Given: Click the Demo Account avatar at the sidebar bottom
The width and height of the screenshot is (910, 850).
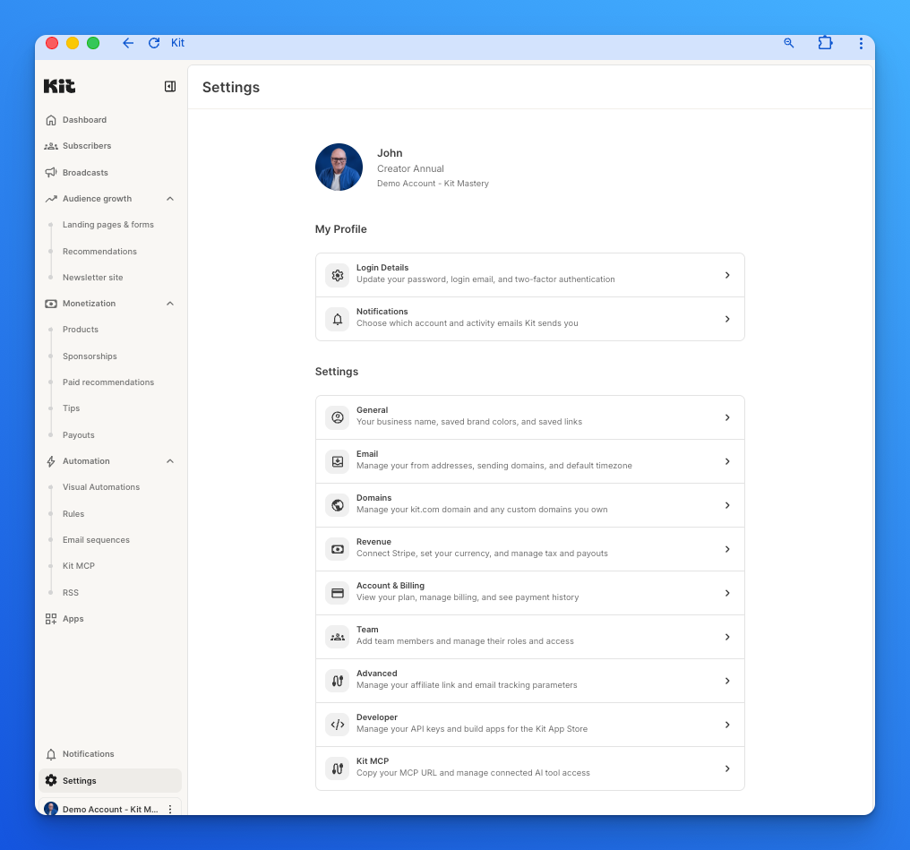Looking at the screenshot, I should pos(51,809).
